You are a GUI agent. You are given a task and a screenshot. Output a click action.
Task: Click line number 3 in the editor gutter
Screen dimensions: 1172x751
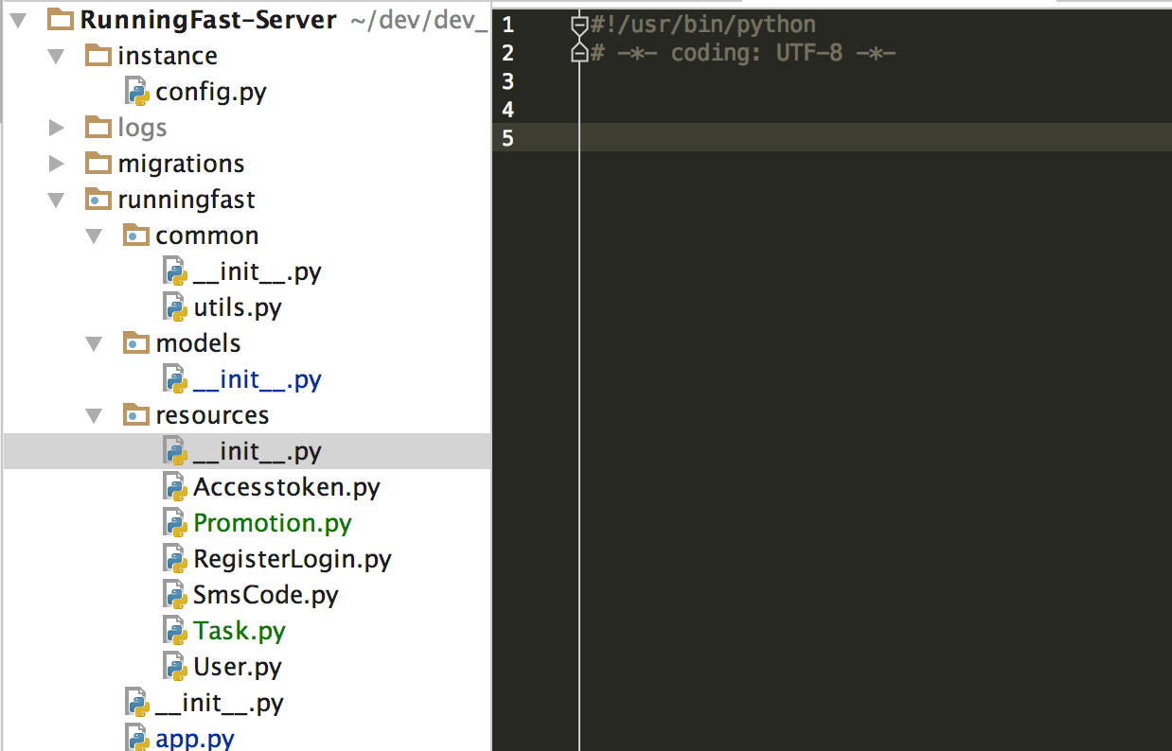(x=508, y=81)
